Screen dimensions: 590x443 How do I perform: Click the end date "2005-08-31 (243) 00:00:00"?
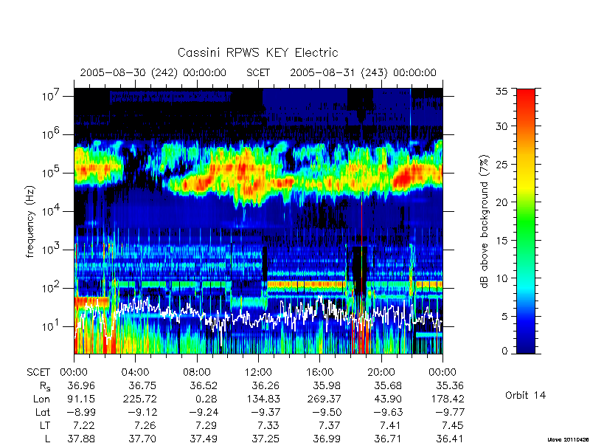[x=363, y=72]
